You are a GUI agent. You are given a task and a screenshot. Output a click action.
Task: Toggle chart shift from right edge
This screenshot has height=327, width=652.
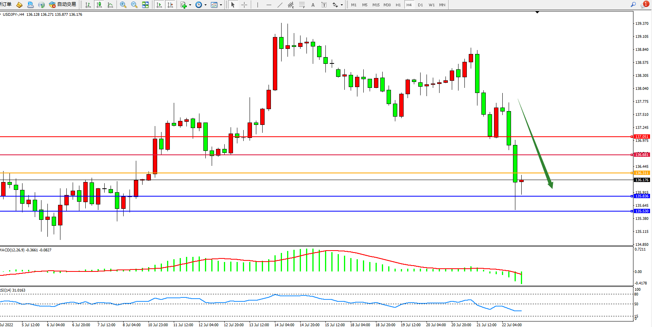tap(170, 5)
